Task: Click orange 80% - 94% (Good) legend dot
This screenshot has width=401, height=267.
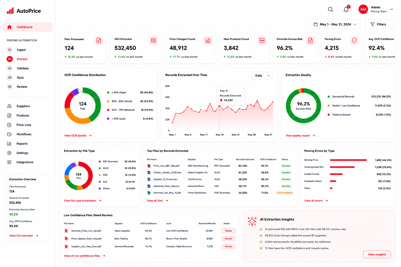Action: pyautogui.click(x=108, y=101)
